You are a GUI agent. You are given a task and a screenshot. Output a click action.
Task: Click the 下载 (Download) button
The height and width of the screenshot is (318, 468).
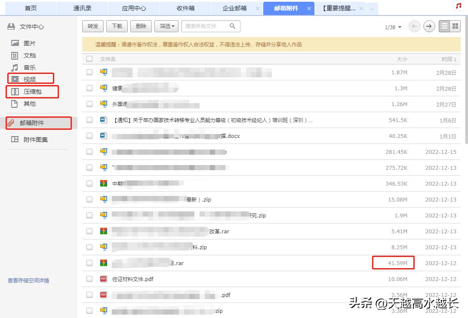click(117, 26)
